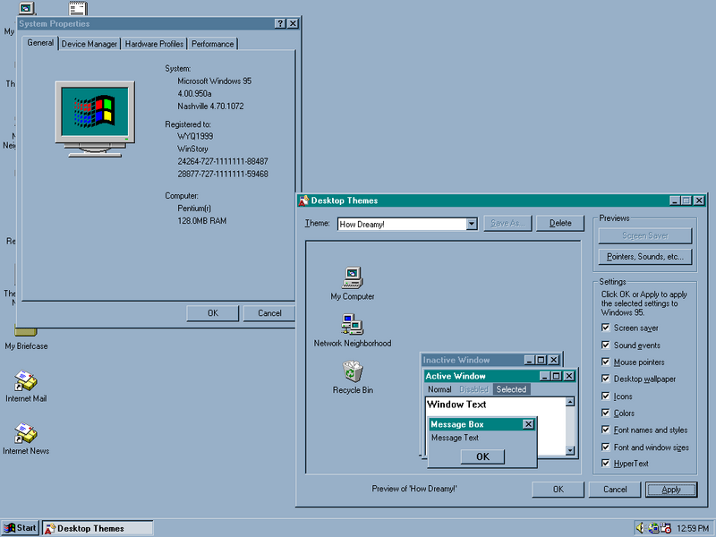Open Internet News desktop icon
Screen dimensions: 716x537
pyautogui.click(x=26, y=434)
